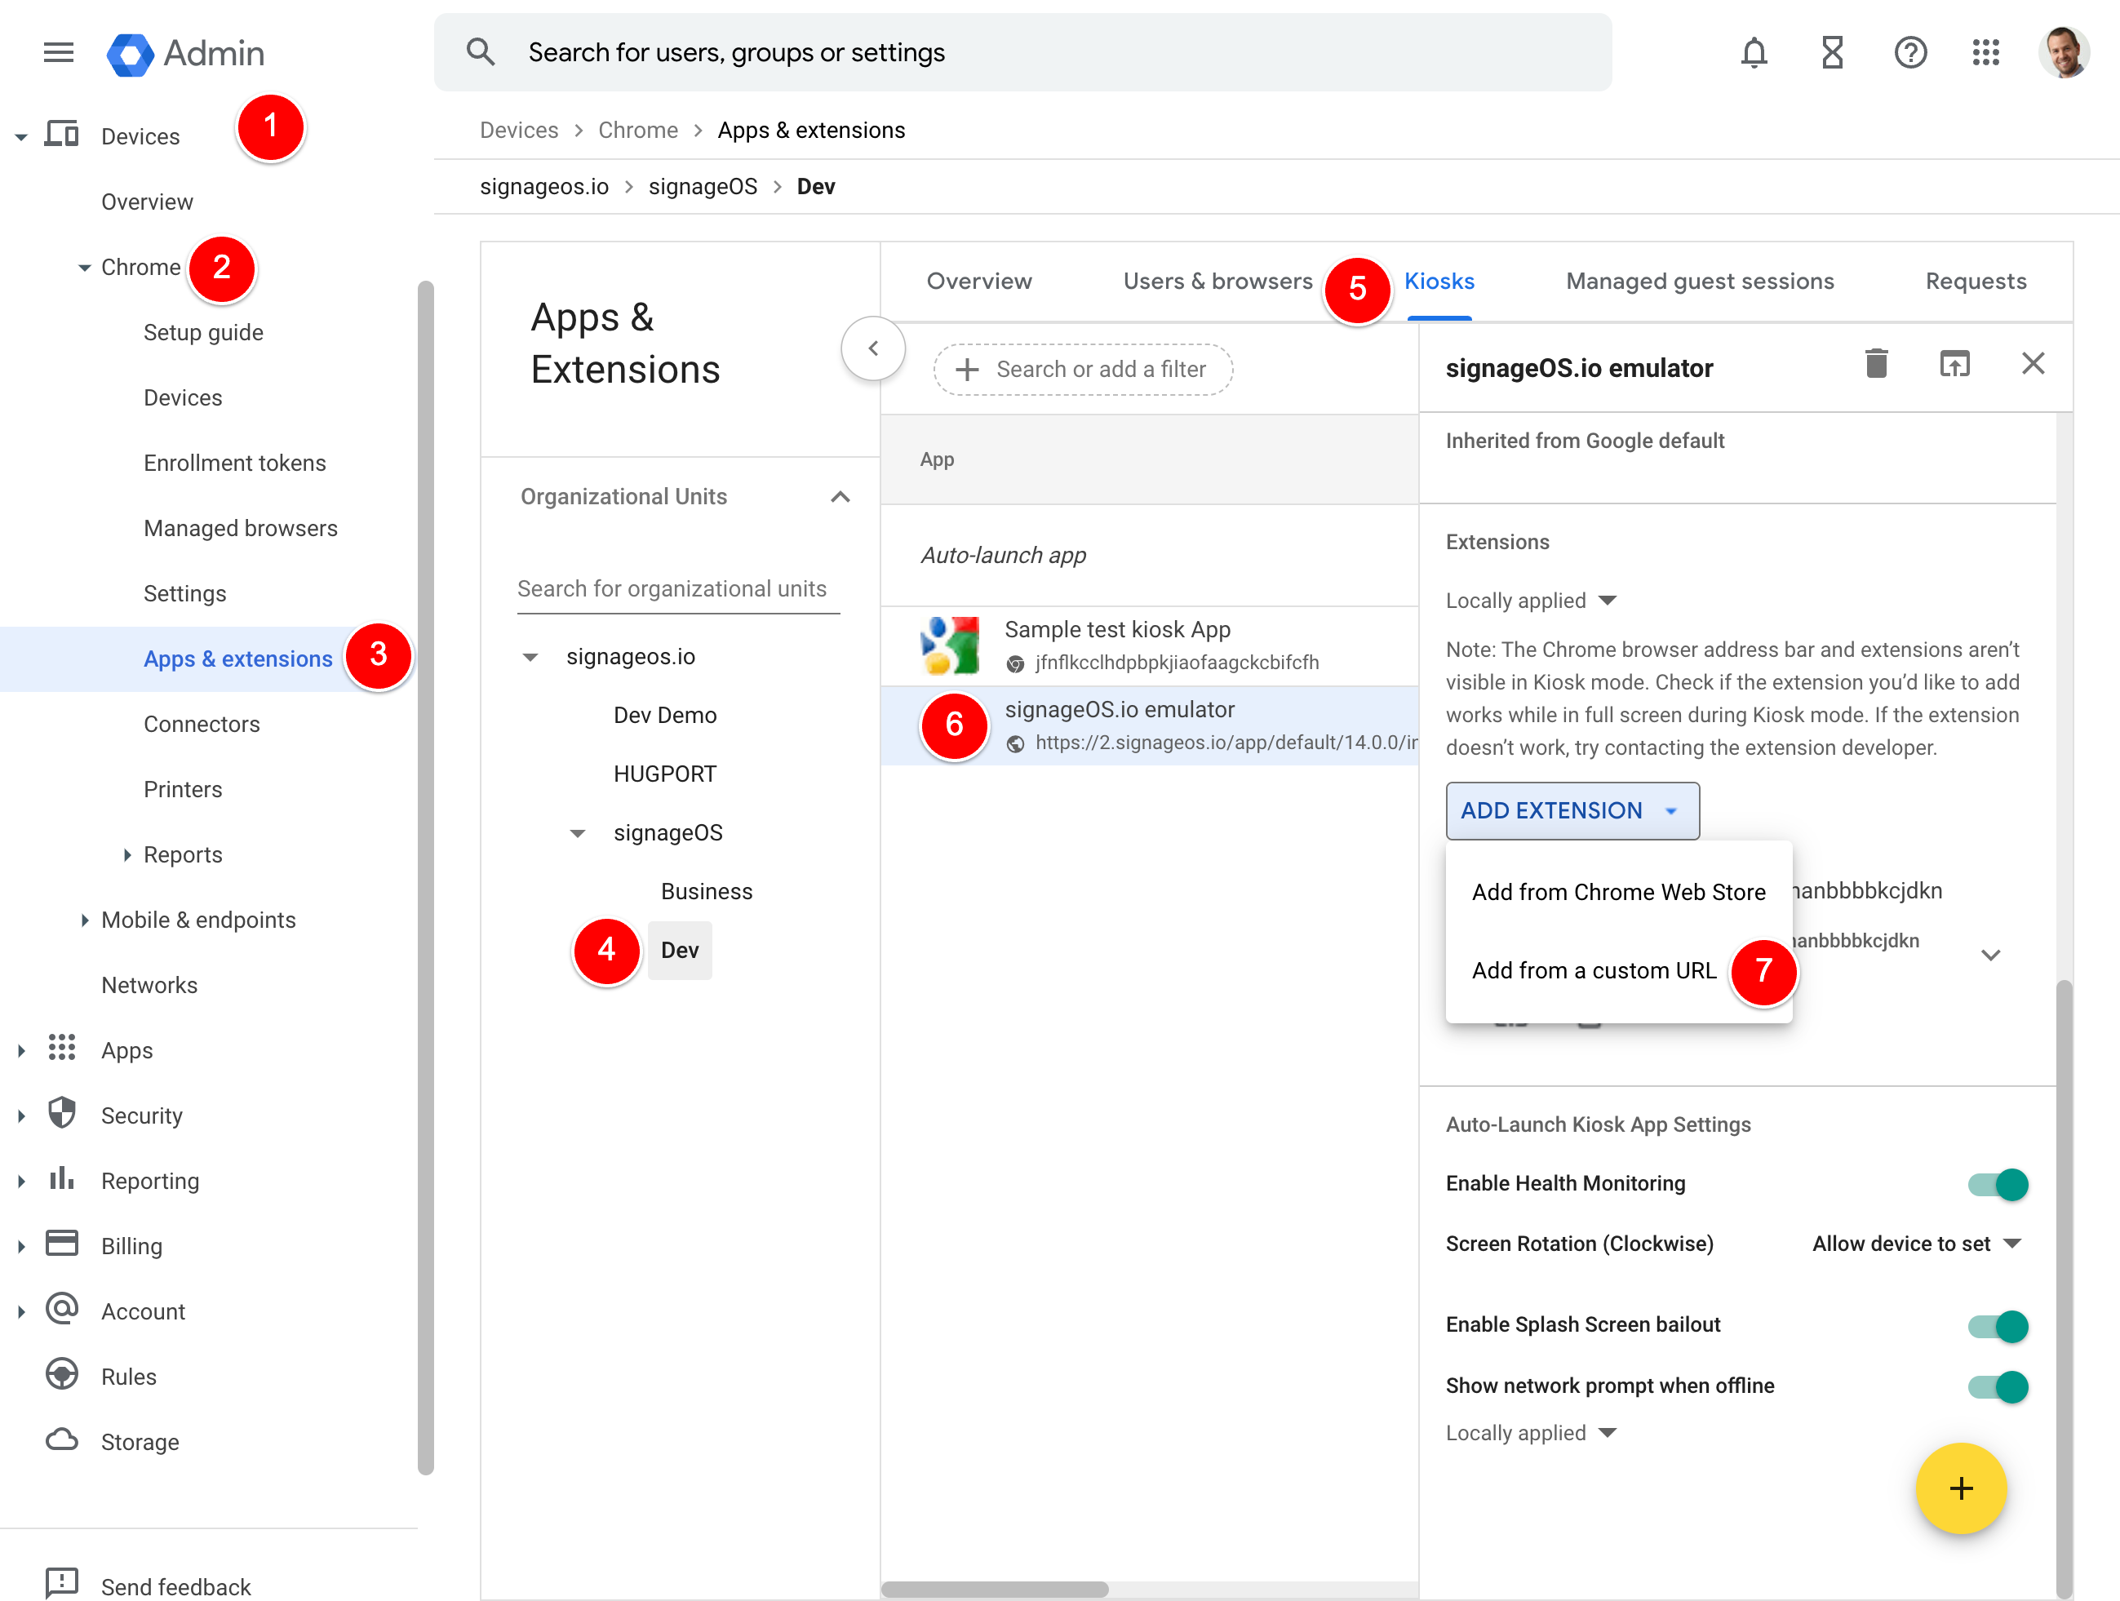Click the Billing card icon
Screen dimensions: 2120x1601
pos(62,1244)
